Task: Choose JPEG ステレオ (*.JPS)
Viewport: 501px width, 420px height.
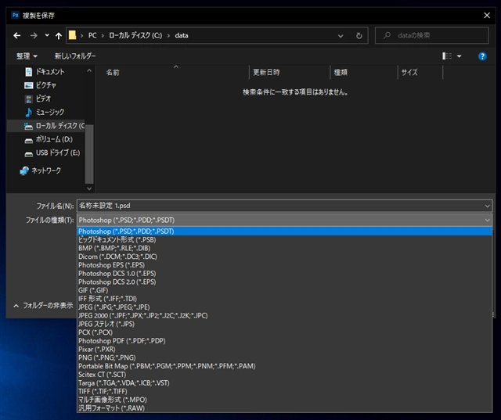Action: 284,324
